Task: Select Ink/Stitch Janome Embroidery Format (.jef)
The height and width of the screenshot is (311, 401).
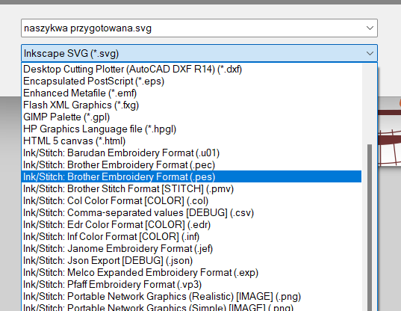Action: click(191, 248)
